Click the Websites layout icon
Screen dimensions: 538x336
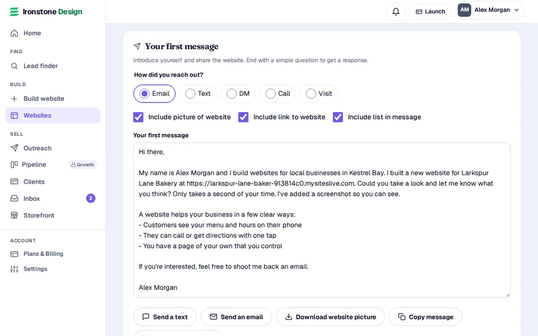click(x=14, y=116)
